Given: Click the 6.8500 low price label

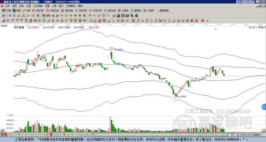Looking at the screenshot, I should click(x=182, y=96).
